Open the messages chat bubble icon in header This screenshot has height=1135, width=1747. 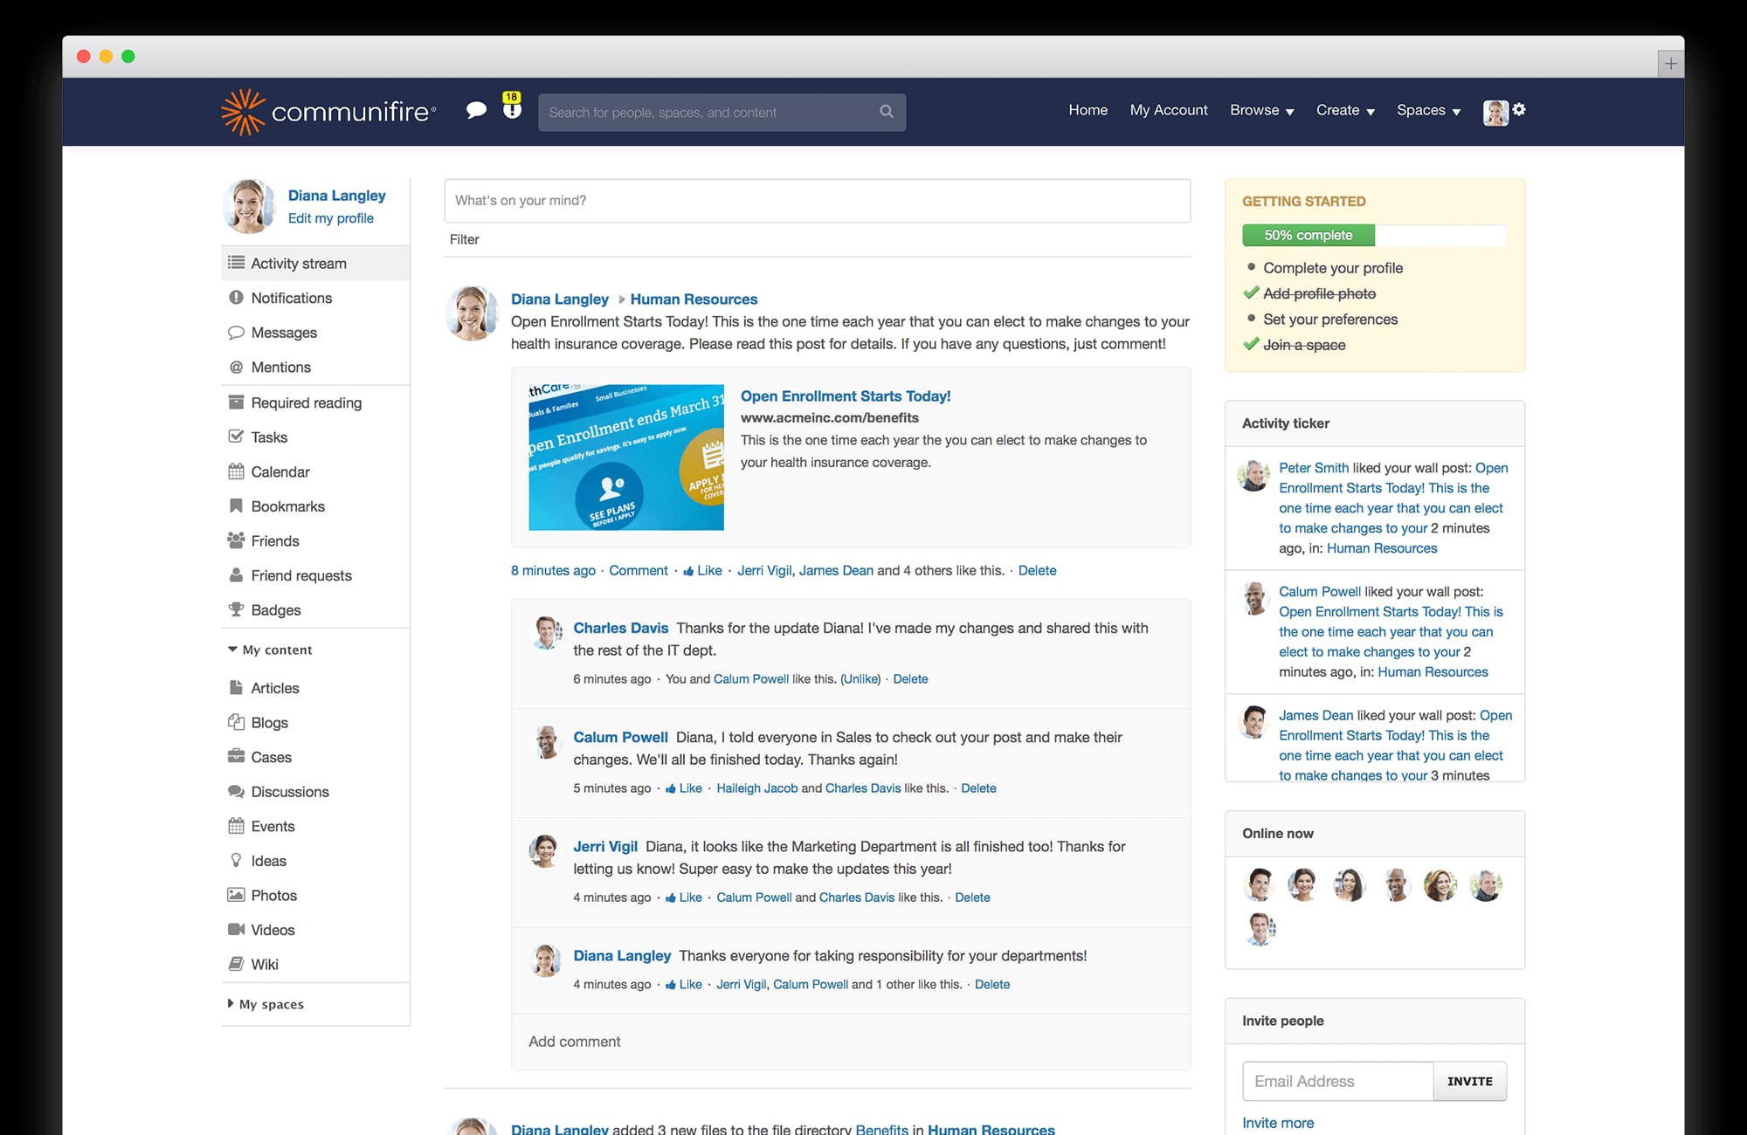pyautogui.click(x=476, y=110)
